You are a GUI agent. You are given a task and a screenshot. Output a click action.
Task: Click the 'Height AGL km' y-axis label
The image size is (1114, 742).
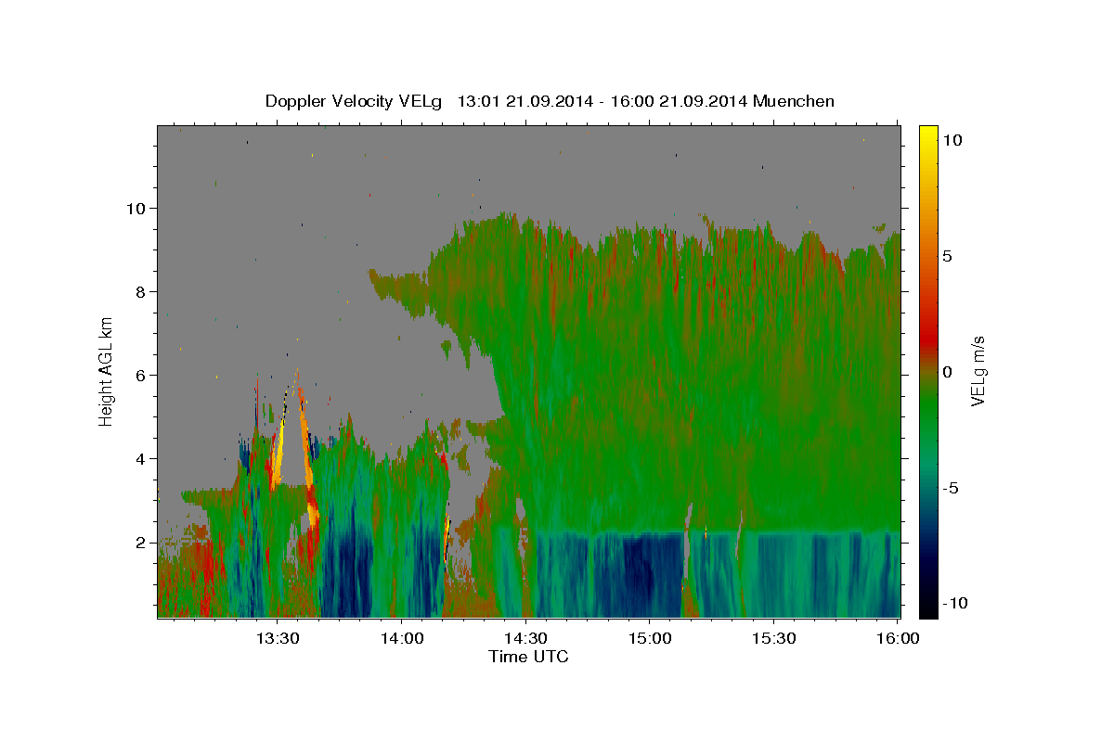pyautogui.click(x=107, y=370)
